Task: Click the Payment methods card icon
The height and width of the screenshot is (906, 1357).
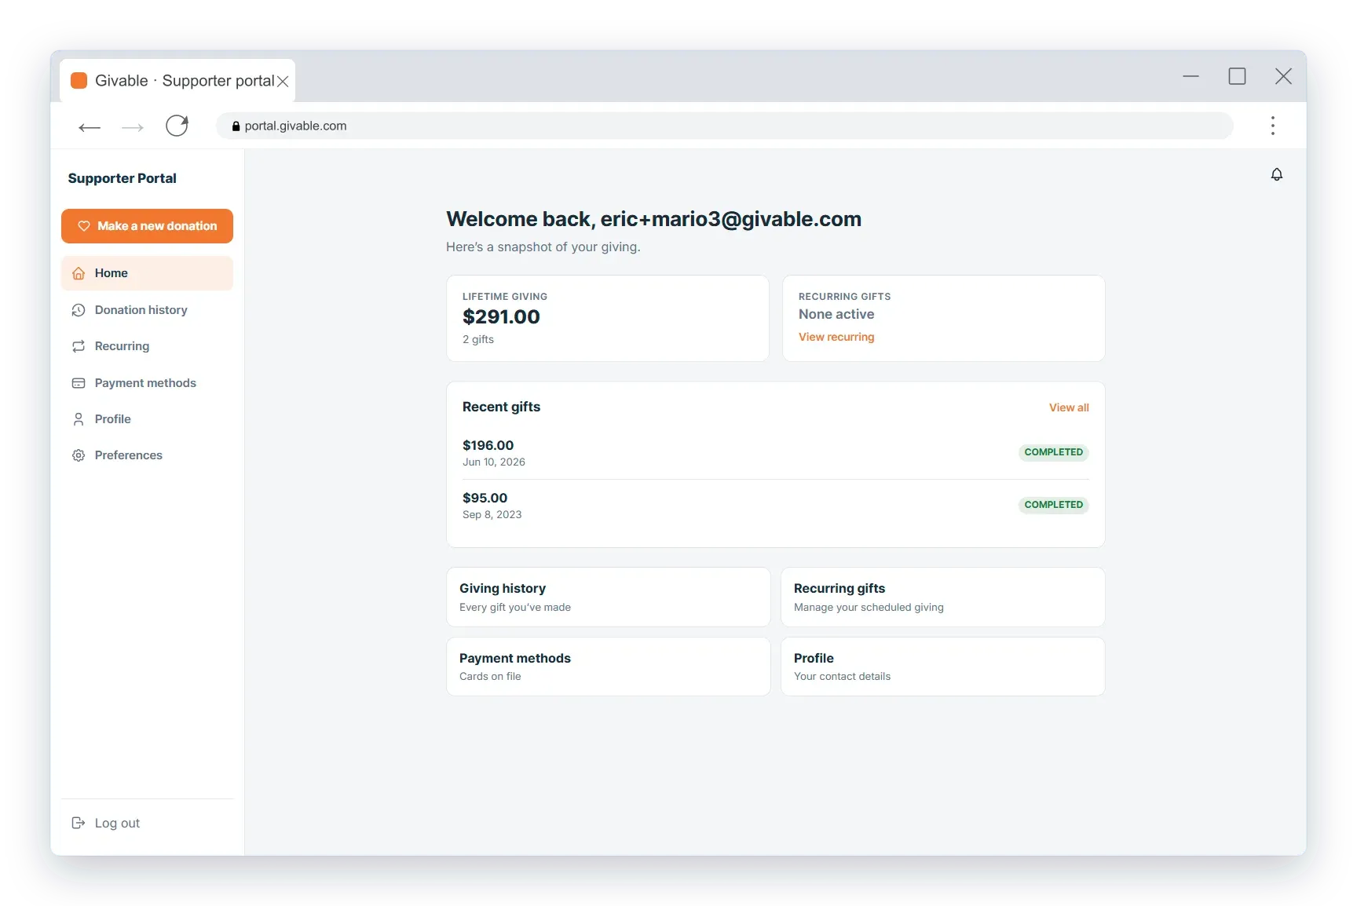Action: click(x=79, y=383)
